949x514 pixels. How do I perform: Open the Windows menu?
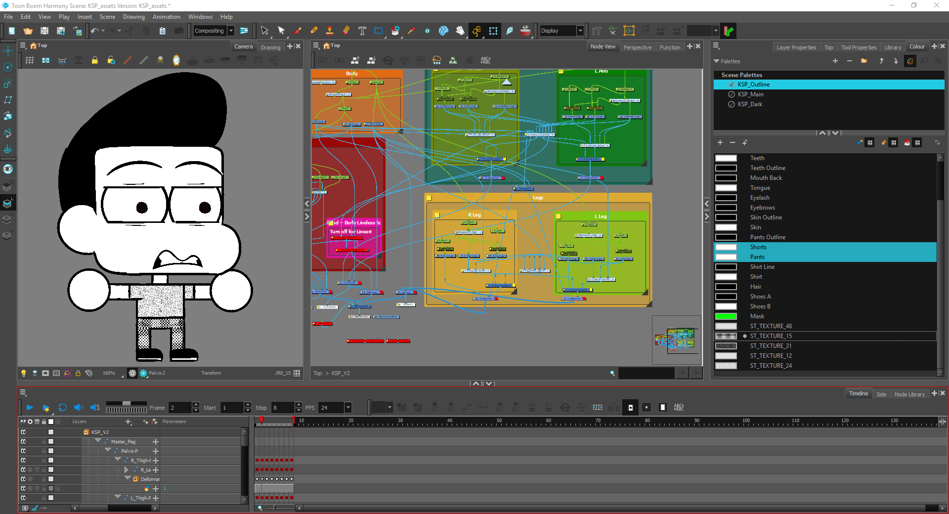click(200, 17)
